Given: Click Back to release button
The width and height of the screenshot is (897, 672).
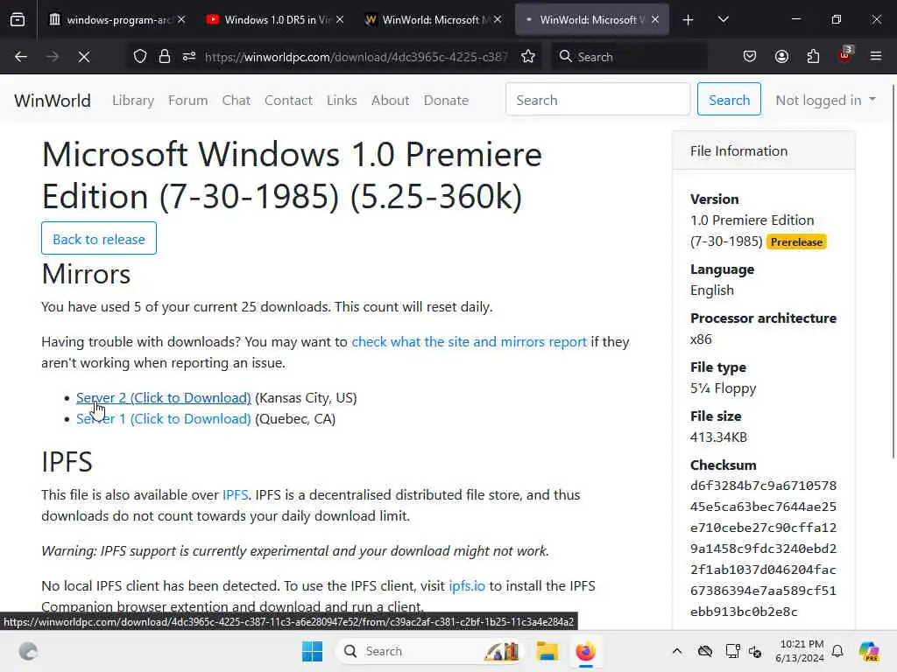Looking at the screenshot, I should pos(99,238).
